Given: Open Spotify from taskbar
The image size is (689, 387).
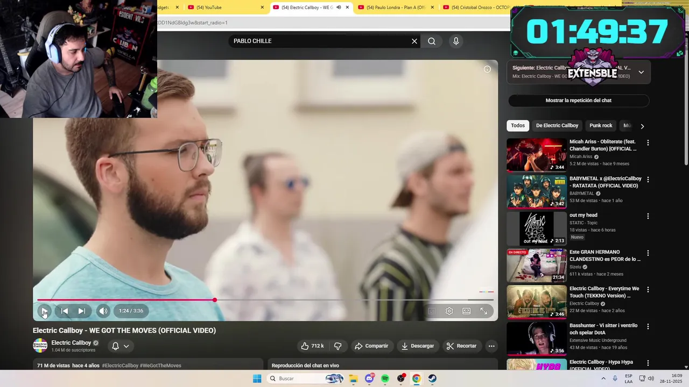Looking at the screenshot, I should (x=385, y=378).
